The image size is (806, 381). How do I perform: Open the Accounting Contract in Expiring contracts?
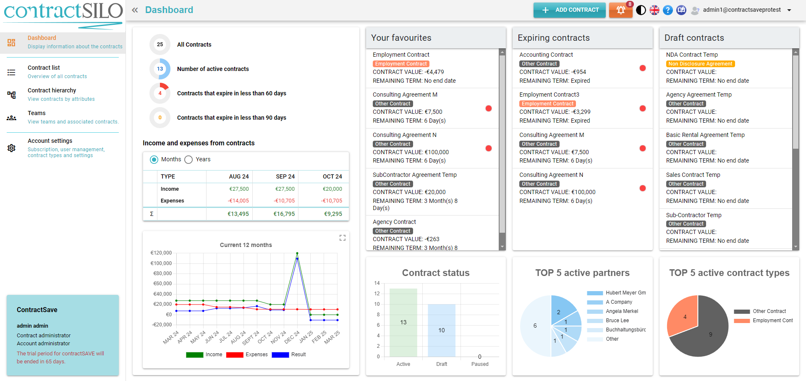point(546,55)
